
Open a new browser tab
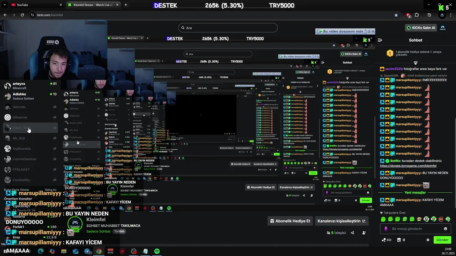tap(126, 5)
